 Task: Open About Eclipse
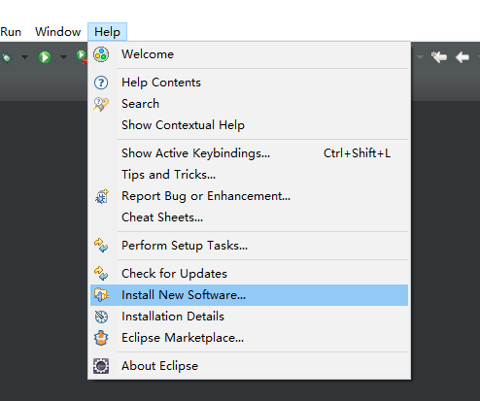coord(249,366)
